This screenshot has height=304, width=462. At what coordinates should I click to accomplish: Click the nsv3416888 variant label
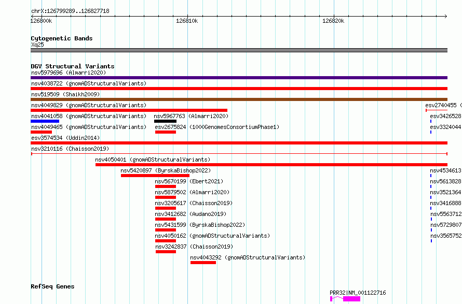click(446, 203)
